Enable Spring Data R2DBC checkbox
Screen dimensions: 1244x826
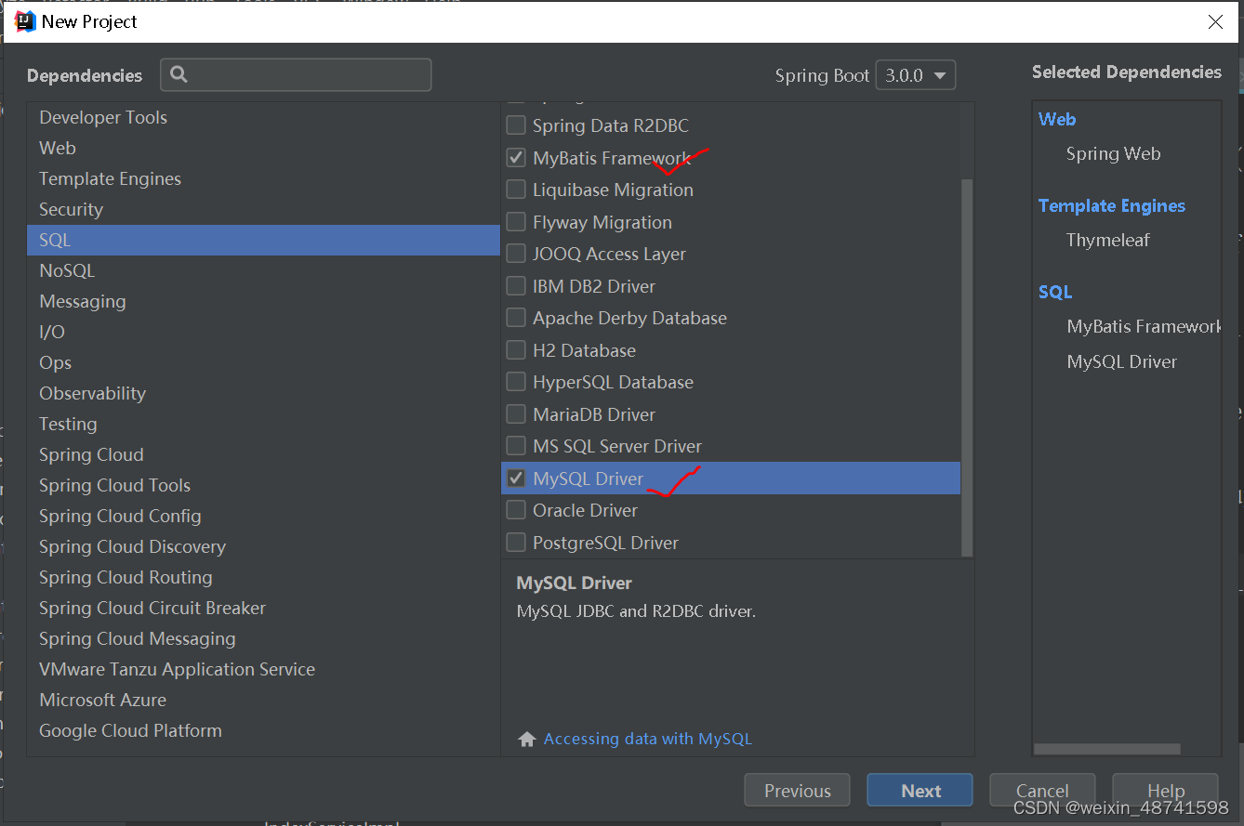pyautogui.click(x=516, y=125)
